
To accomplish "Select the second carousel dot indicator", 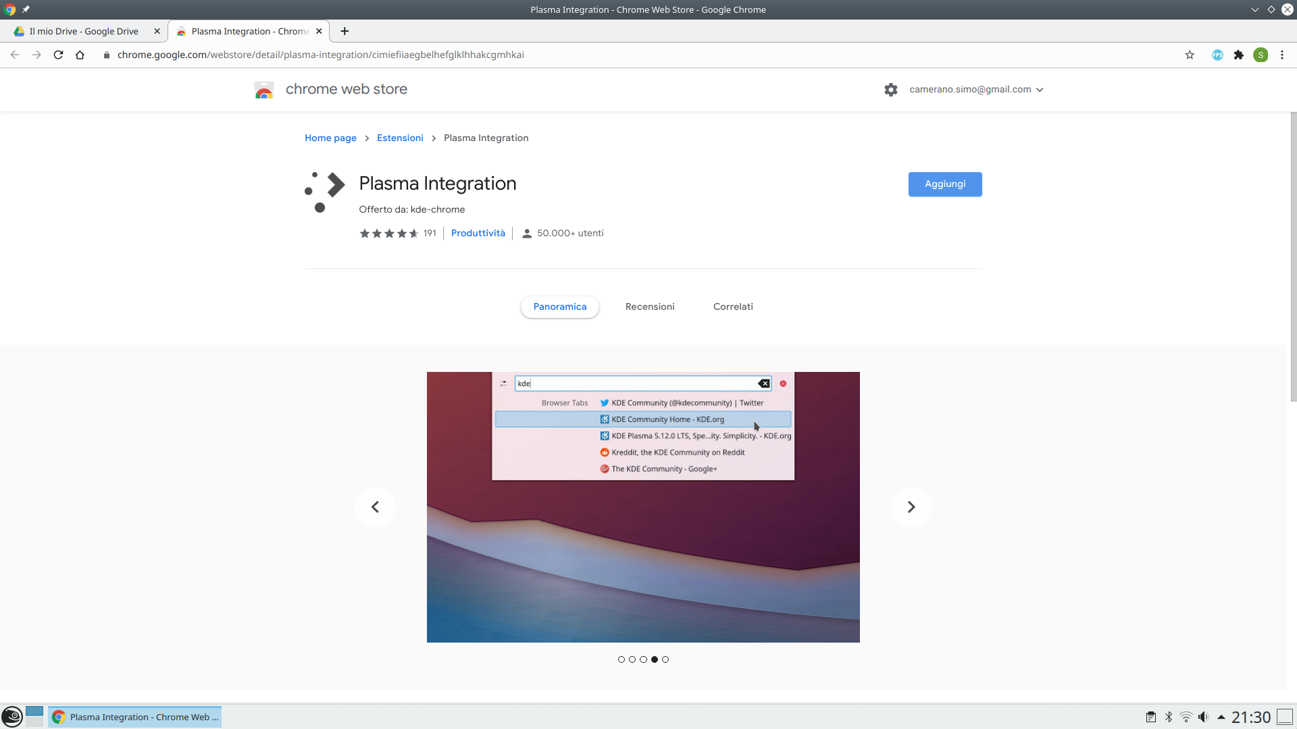I will 632,659.
